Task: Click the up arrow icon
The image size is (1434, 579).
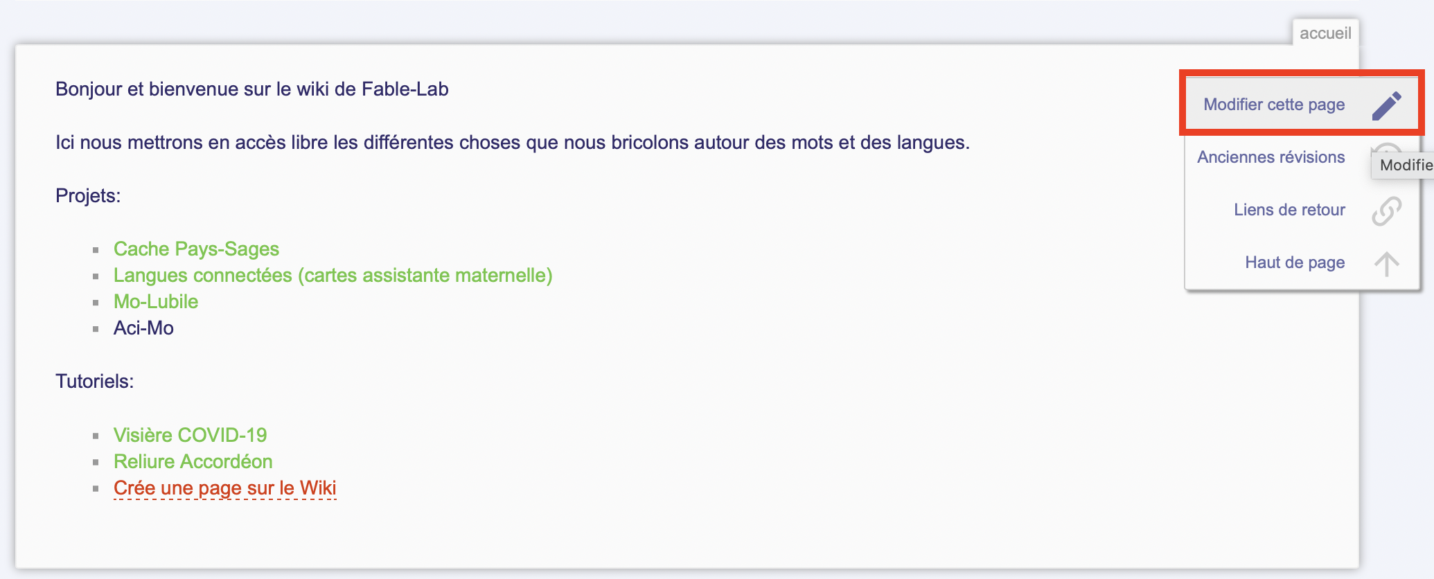Action: coord(1386,263)
